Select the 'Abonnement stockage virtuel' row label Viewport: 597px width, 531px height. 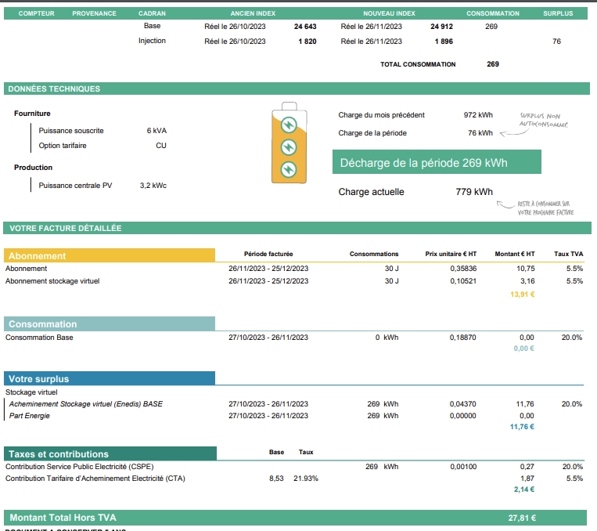(52, 280)
